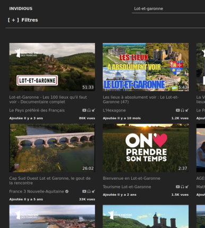The height and width of the screenshot is (228, 205).
Task: Watch 100 lieux documentary on YouTube icon
Action: (x=84, y=110)
